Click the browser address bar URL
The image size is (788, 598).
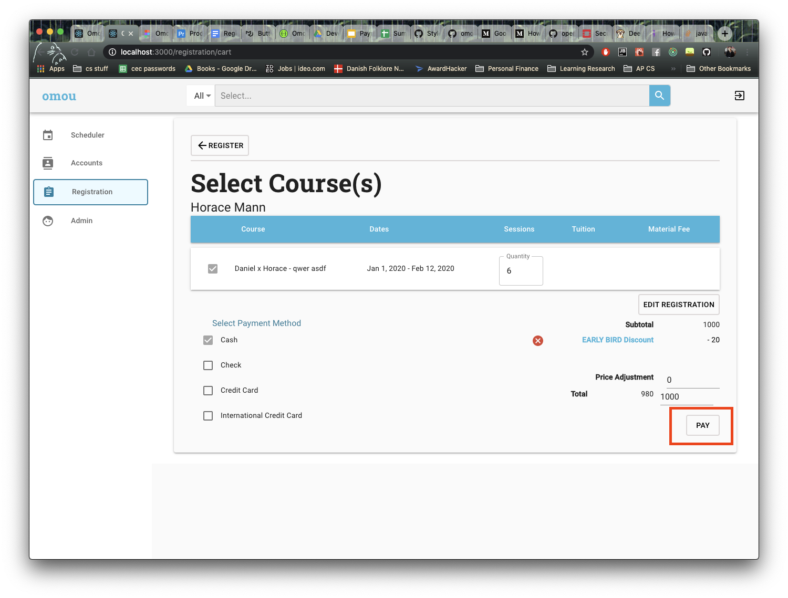click(x=176, y=52)
